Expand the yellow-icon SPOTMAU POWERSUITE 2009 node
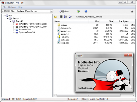The width and height of the screenshot is (137, 102). (14, 27)
